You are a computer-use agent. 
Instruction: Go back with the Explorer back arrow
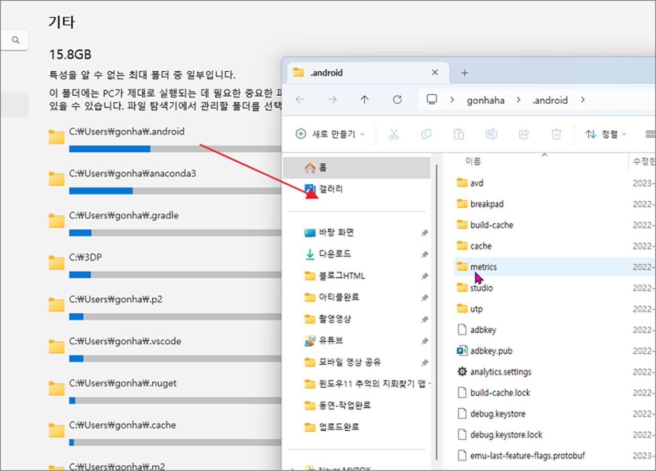point(300,99)
